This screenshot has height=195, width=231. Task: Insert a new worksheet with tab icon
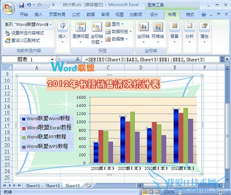point(88,185)
